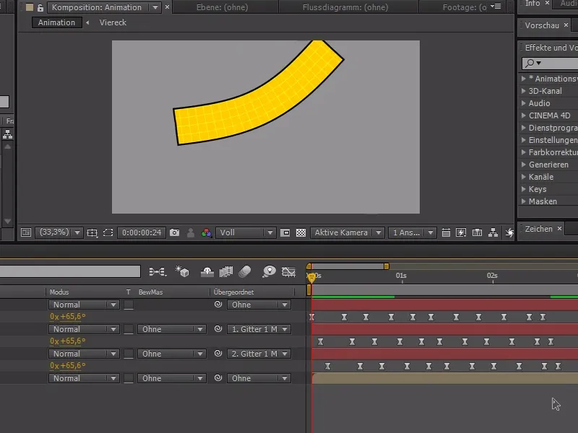Click the show snapshot person icon
The image size is (578, 433).
(191, 232)
